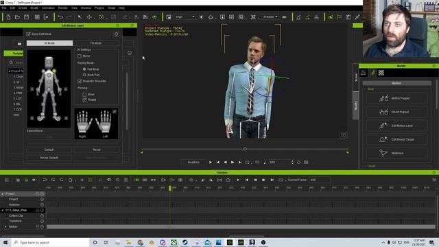439x247 pixels.
Task: Click the checkerboard icon in the Modify panel
Action: tap(381, 73)
